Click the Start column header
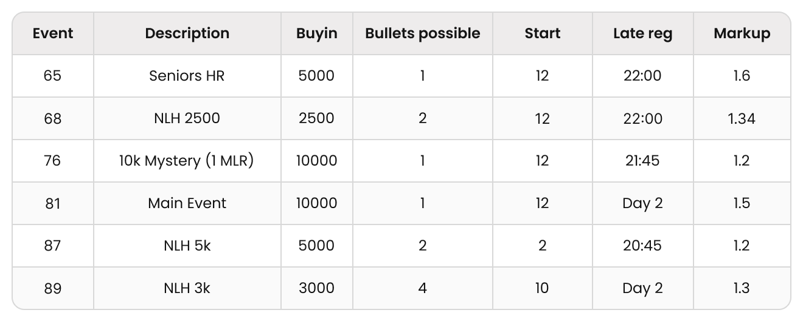The width and height of the screenshot is (803, 324). [x=543, y=33]
